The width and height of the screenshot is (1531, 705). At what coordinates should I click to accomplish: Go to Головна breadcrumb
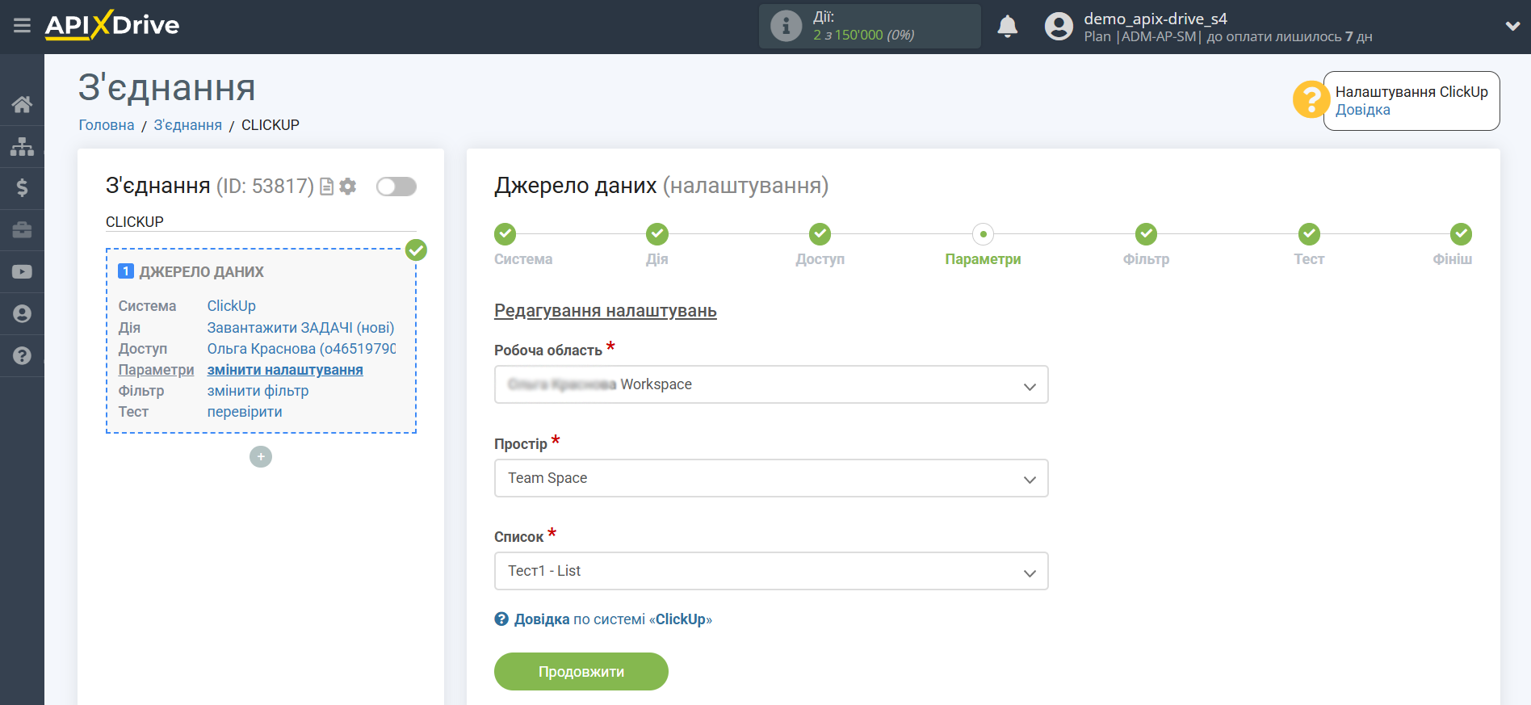107,125
